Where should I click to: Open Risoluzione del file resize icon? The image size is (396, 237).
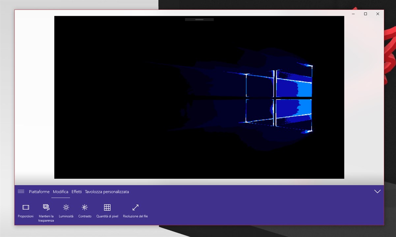135,207
